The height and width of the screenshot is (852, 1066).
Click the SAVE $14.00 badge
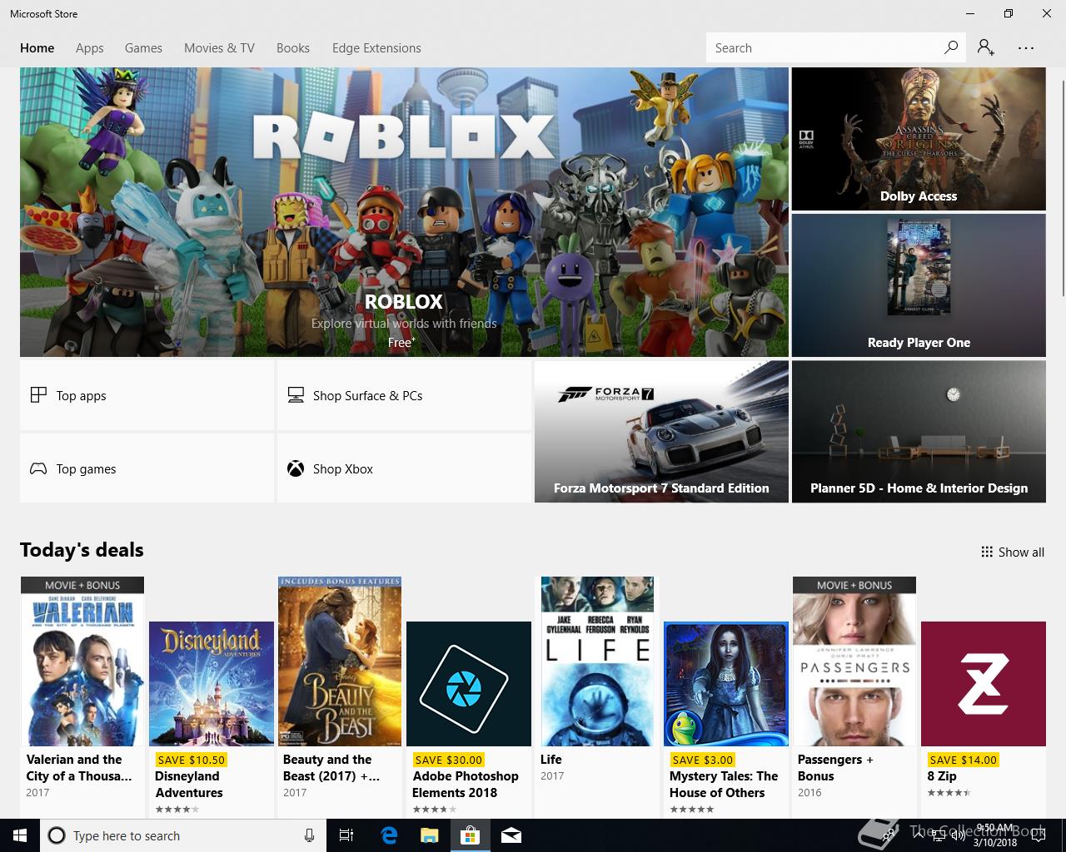[963, 760]
